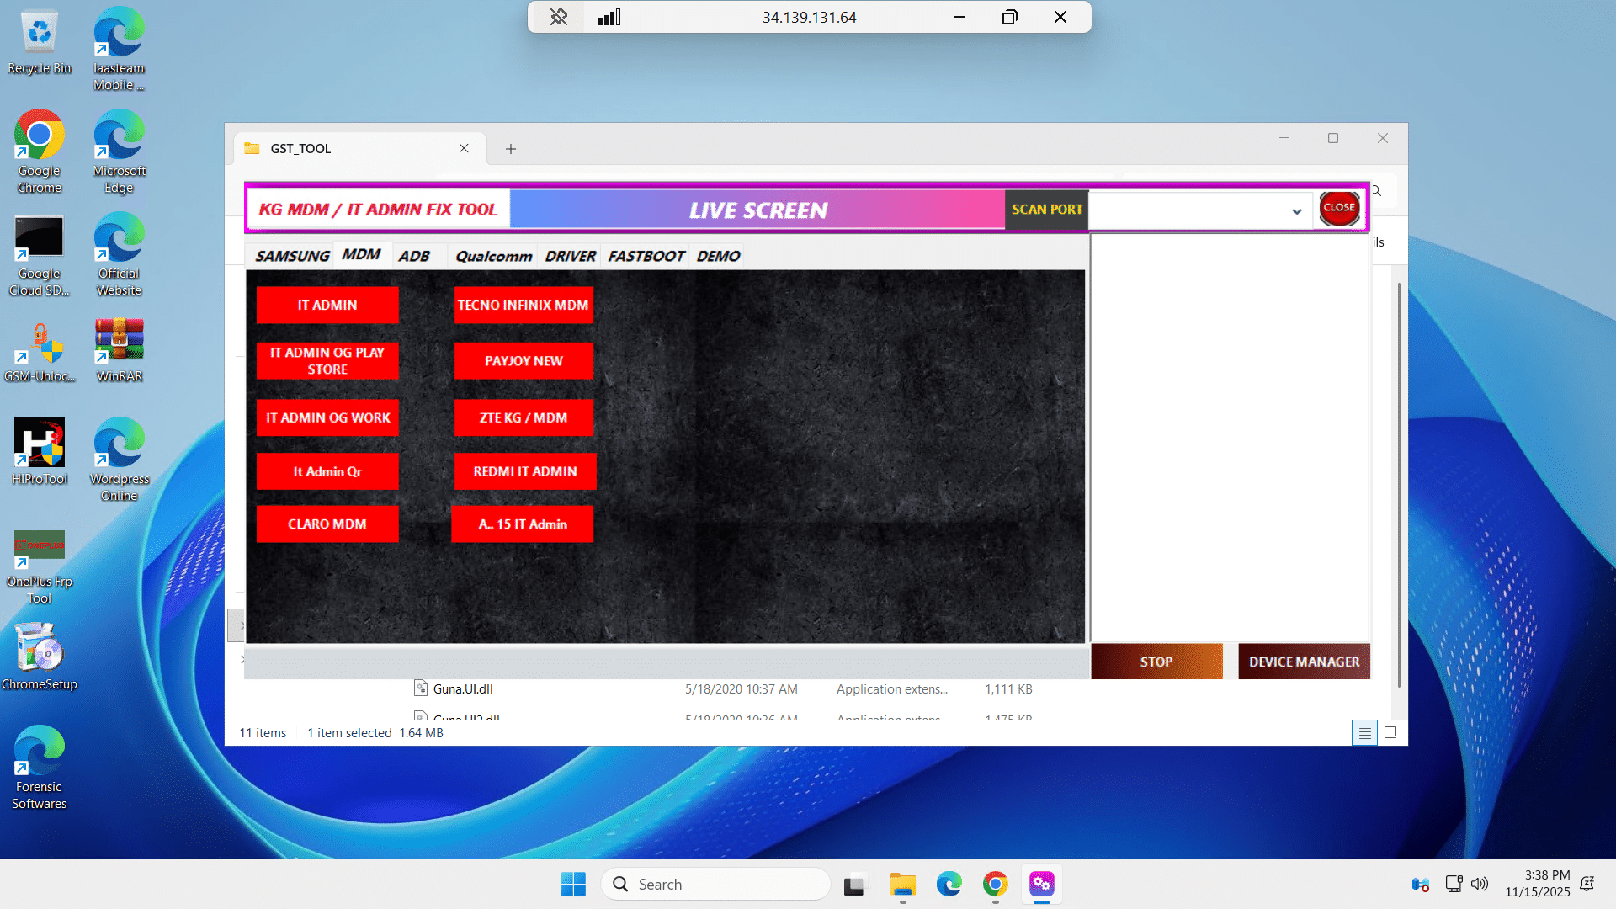Click the SCAN PORT button
Screen dimensions: 1616x909
[1046, 210]
